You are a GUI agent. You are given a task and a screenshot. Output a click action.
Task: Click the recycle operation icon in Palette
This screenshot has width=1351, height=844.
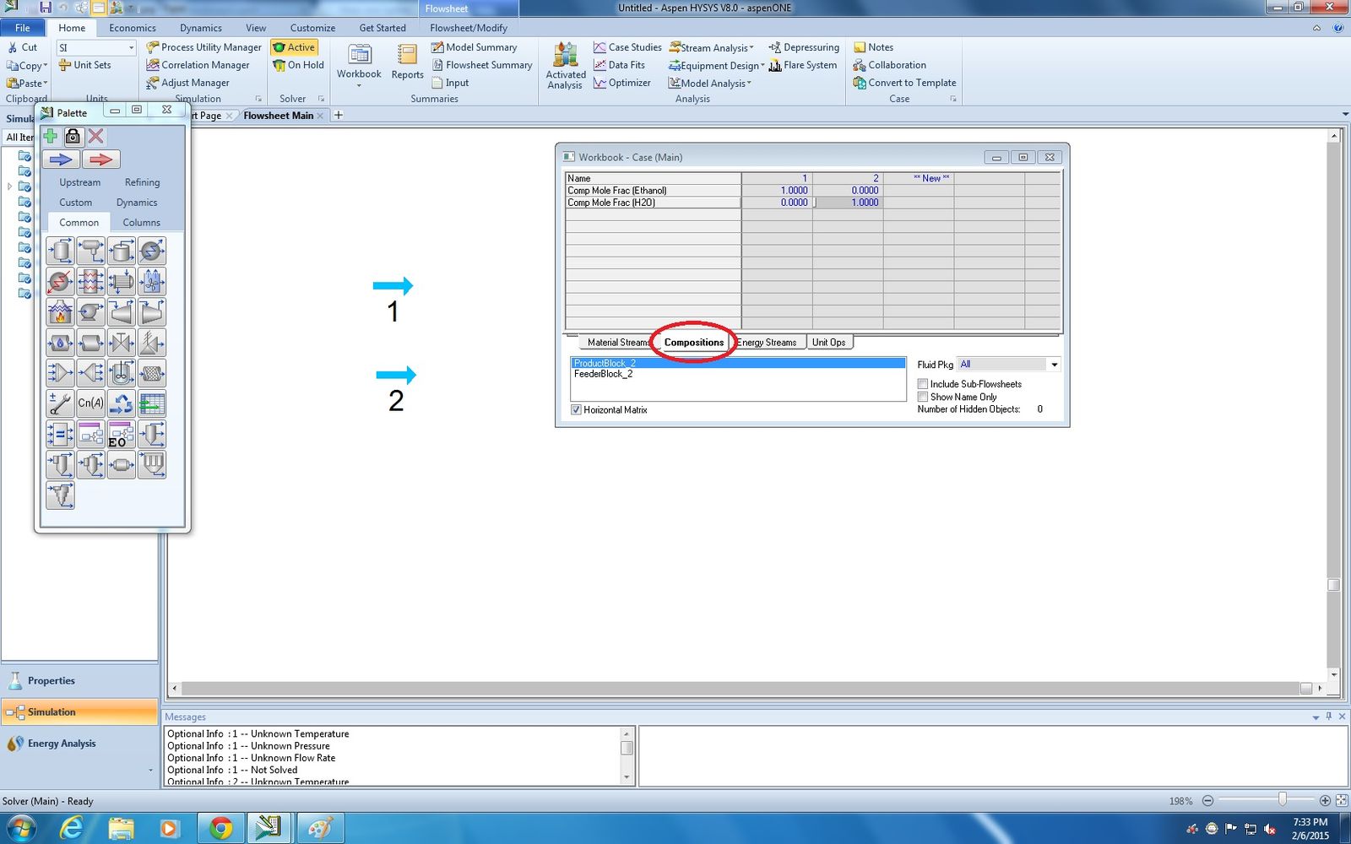point(122,403)
